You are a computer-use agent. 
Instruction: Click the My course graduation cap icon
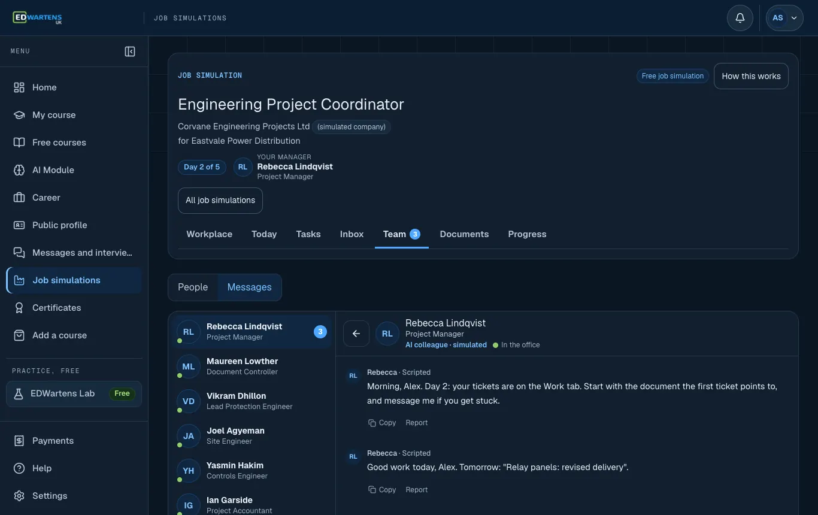(19, 115)
